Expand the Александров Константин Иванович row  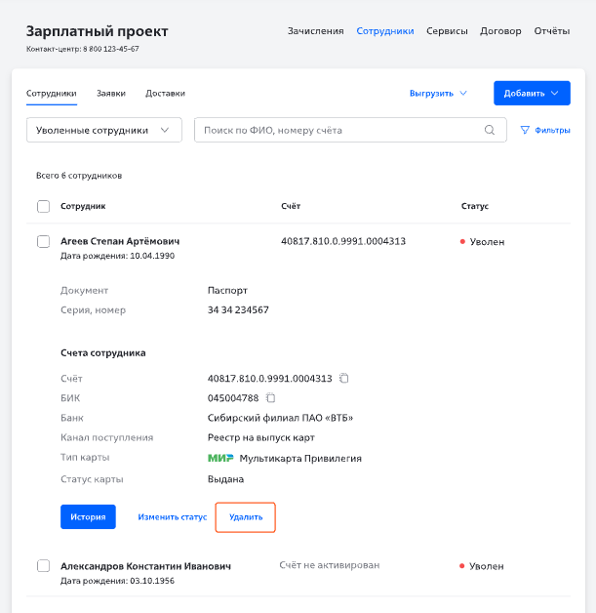pos(146,566)
